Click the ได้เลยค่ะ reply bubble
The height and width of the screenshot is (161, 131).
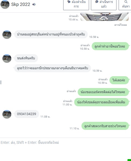(119, 80)
